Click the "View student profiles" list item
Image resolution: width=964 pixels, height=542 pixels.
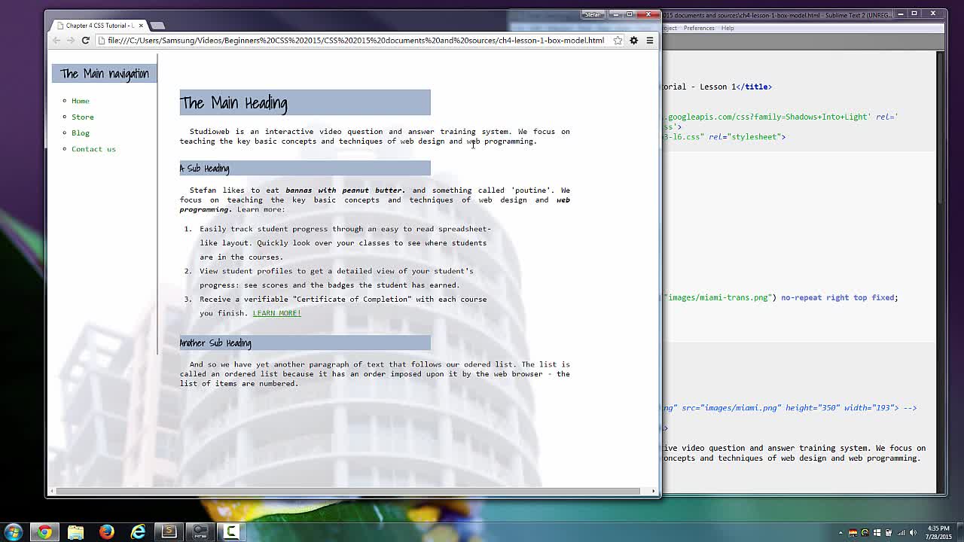pos(337,278)
